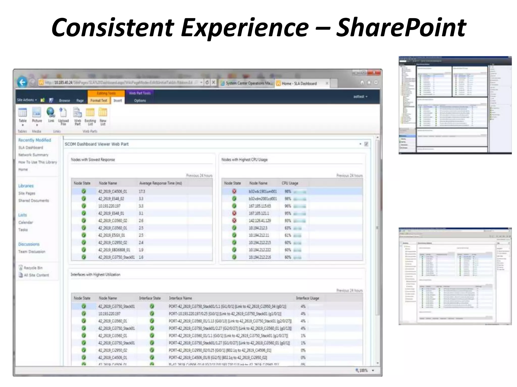Click the browser Back arrow button
Image resolution: width=517 pixels, height=387 pixels.
click(x=22, y=82)
